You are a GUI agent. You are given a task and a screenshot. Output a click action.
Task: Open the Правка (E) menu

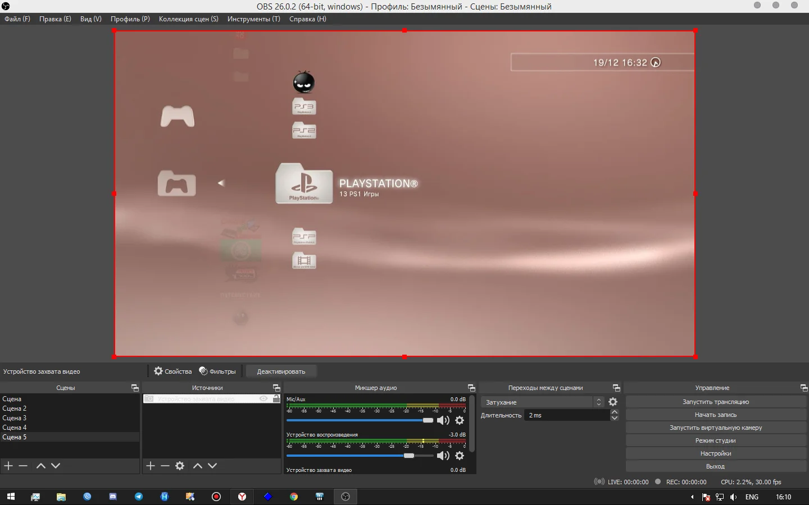55,19
